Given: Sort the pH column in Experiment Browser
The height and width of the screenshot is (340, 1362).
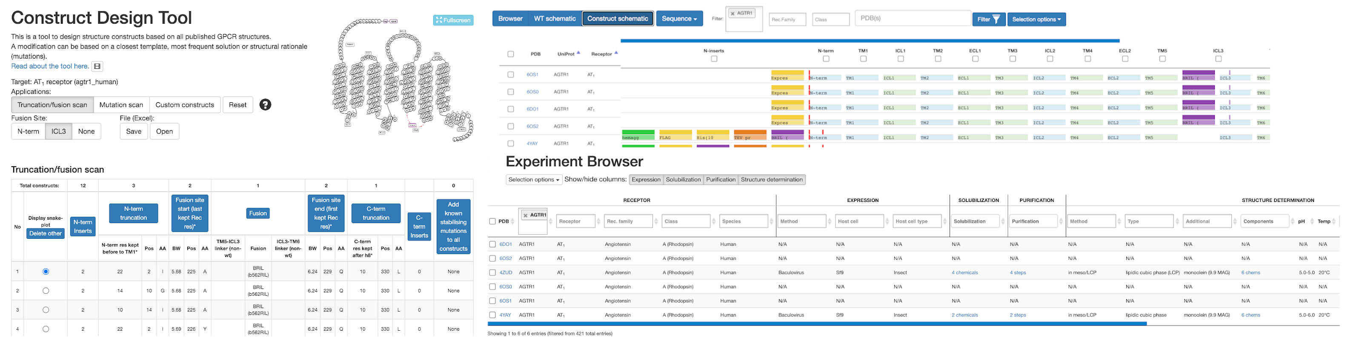Looking at the screenshot, I should [1312, 222].
